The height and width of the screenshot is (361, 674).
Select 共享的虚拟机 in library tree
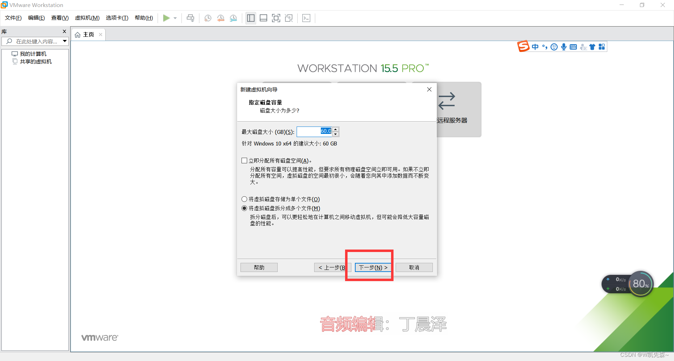click(35, 61)
